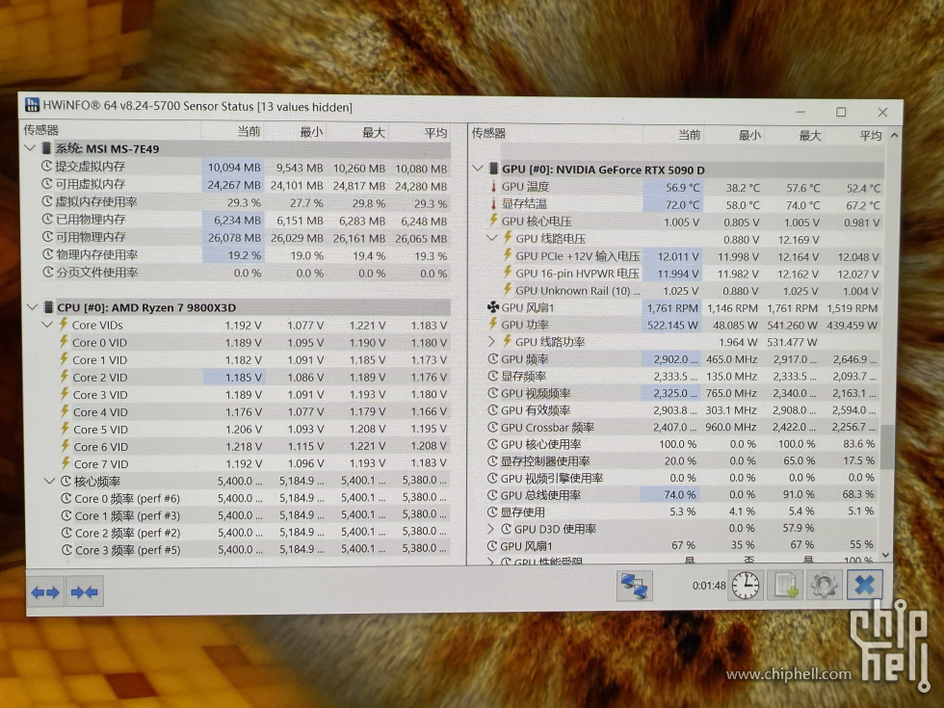
Task: Click the log file add button
Action: coord(785,585)
